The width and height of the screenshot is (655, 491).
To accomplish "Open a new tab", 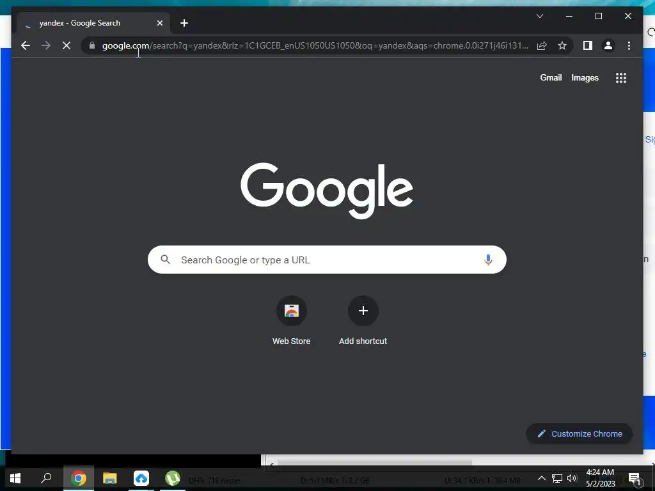I will tap(184, 23).
